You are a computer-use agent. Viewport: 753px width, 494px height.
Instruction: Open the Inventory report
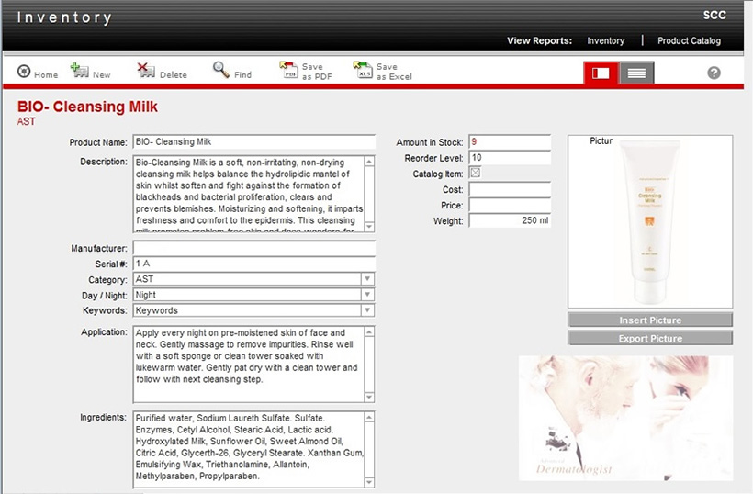point(606,41)
